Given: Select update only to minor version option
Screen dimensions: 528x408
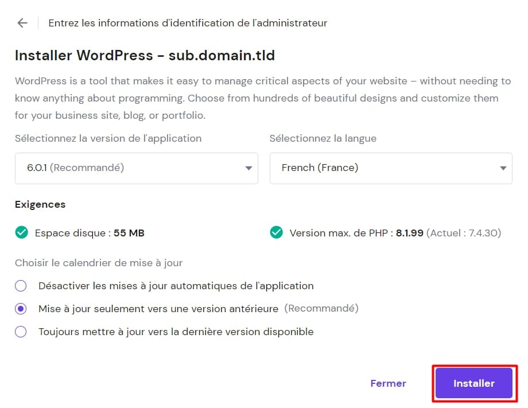Looking at the screenshot, I should click(21, 309).
